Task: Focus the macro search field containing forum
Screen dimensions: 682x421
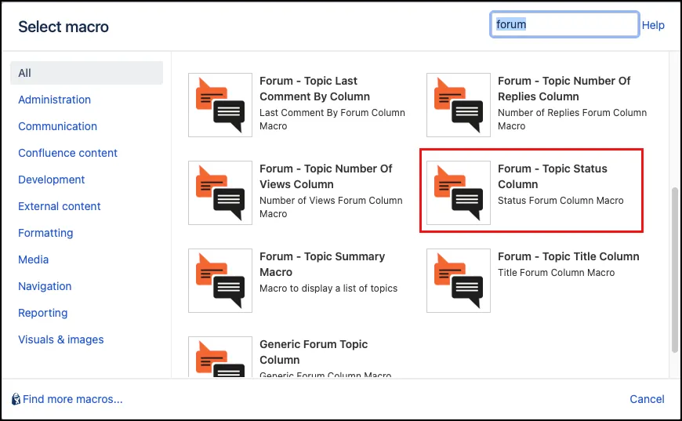Action: [564, 24]
